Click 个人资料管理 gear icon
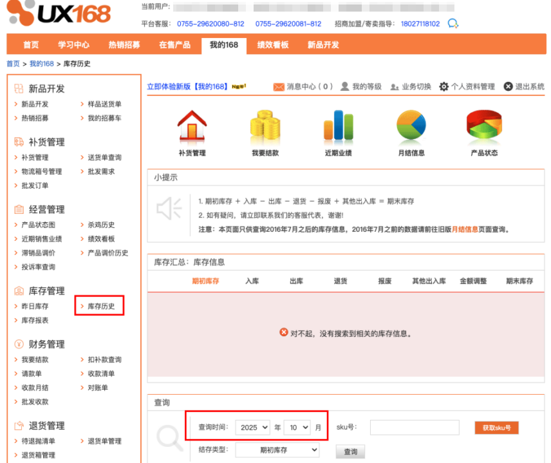Image resolution: width=551 pixels, height=463 pixels. pyautogui.click(x=444, y=87)
